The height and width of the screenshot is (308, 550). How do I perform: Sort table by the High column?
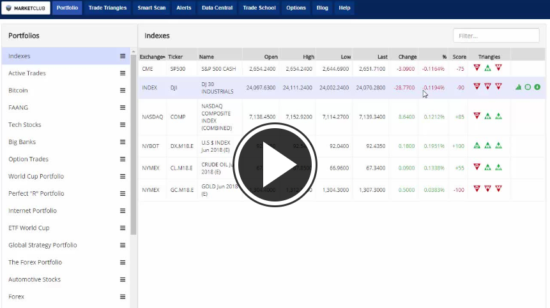pyautogui.click(x=309, y=57)
